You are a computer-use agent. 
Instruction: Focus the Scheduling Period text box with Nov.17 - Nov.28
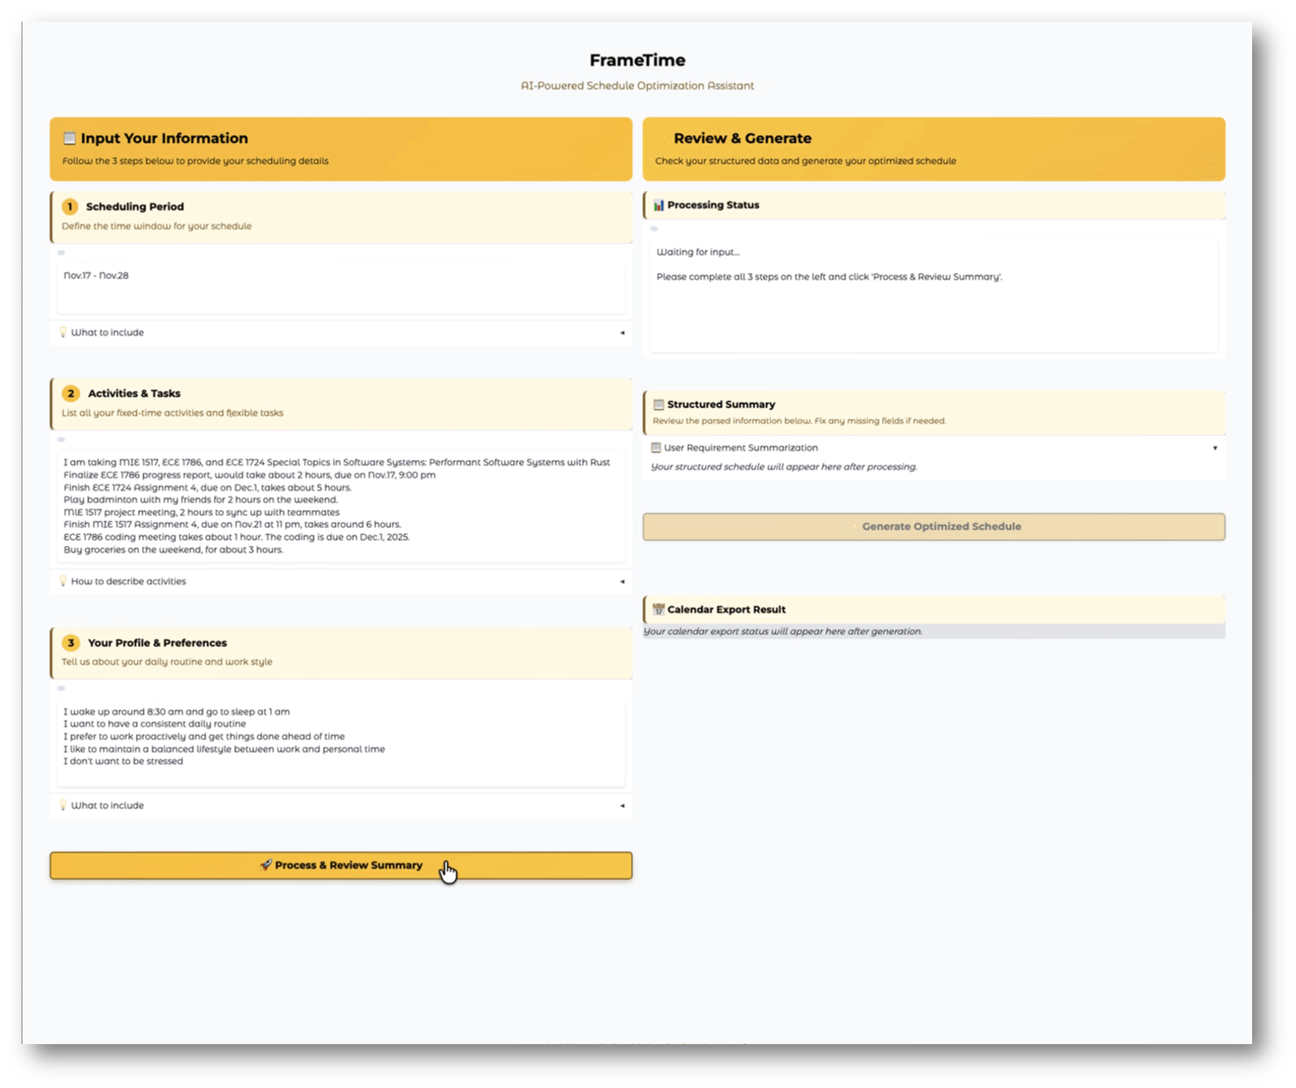point(340,288)
